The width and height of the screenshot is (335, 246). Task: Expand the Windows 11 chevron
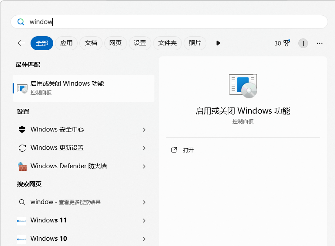[x=144, y=221]
